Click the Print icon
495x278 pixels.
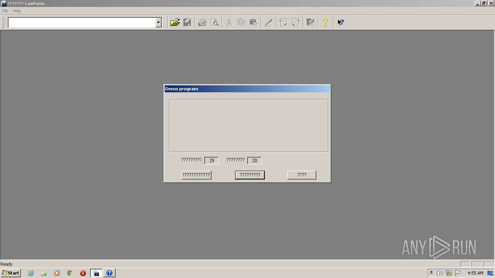[202, 22]
